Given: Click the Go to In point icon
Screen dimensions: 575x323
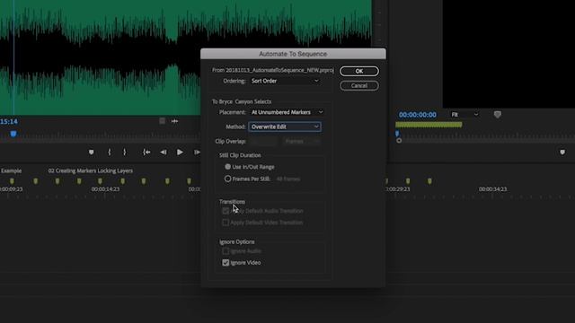Looking at the screenshot, I should [146, 152].
